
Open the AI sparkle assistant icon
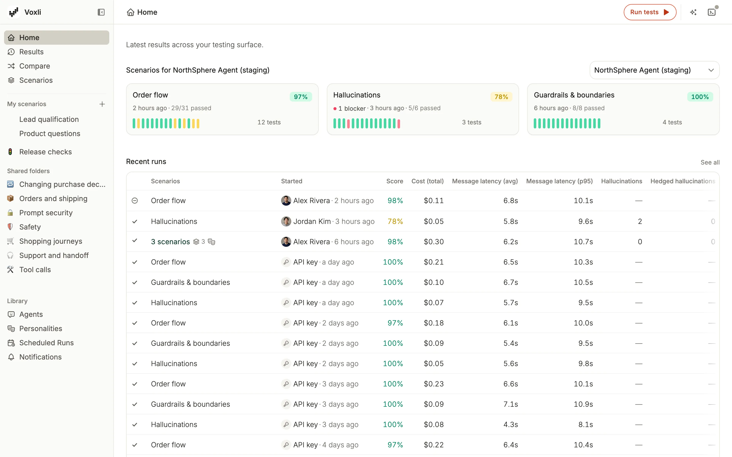pyautogui.click(x=693, y=12)
